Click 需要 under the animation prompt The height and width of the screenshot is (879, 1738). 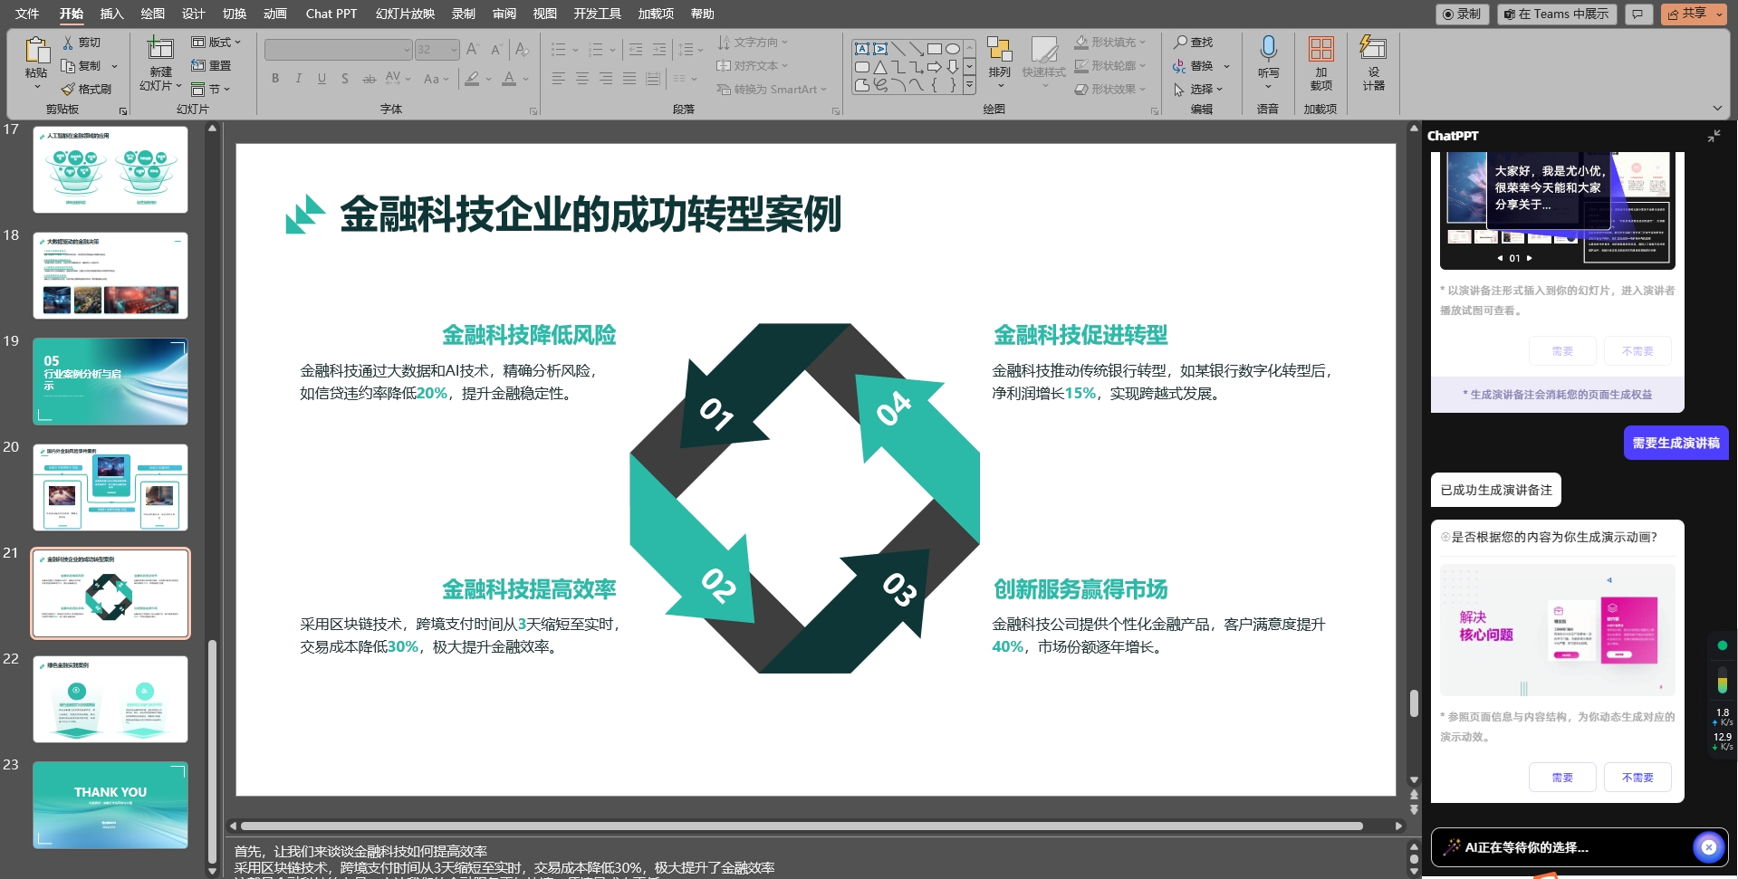(1562, 778)
